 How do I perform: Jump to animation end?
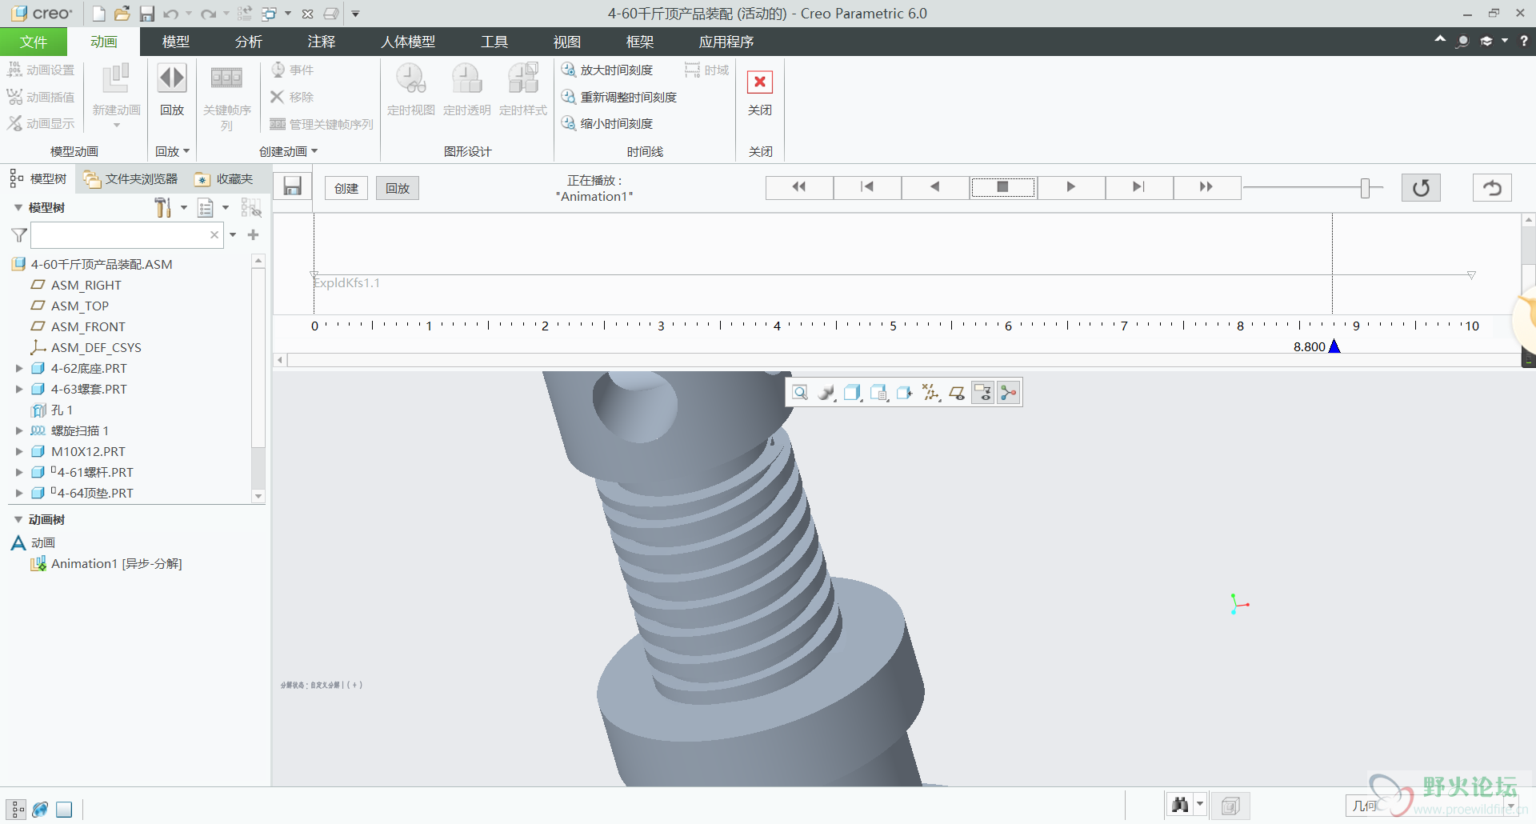point(1139,187)
